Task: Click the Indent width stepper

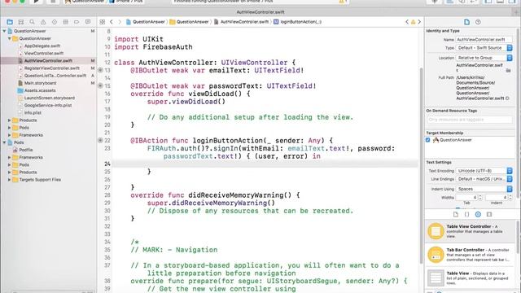Action: coord(510,197)
